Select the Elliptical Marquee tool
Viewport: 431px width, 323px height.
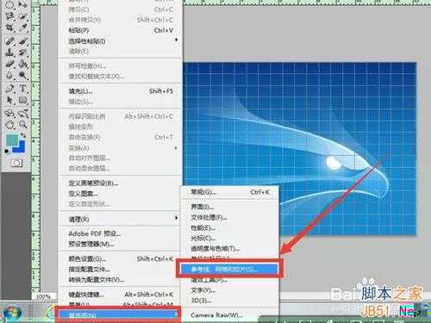pos(9,4)
